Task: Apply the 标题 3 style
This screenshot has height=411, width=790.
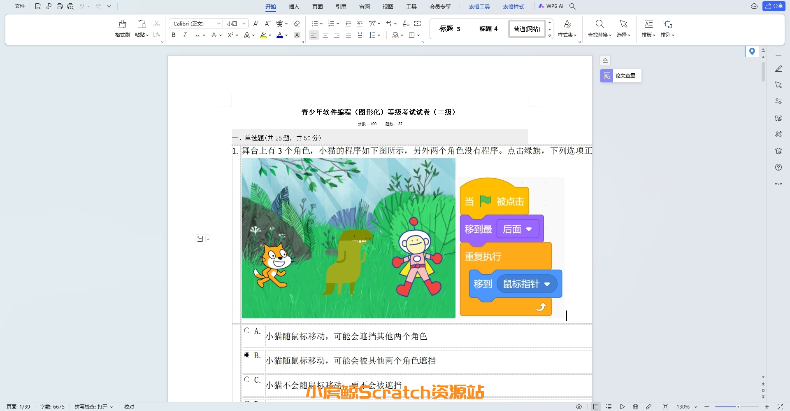Action: click(x=450, y=29)
